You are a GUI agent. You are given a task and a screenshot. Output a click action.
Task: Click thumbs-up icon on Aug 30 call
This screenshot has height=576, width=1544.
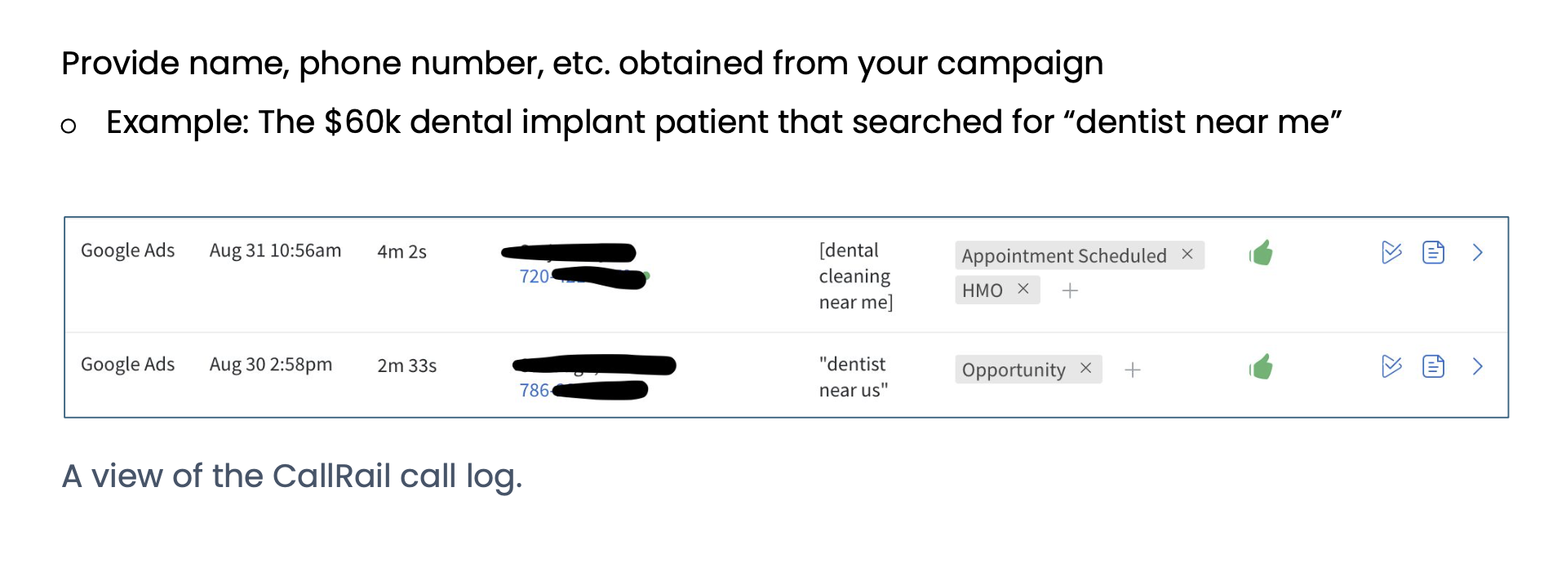pyautogui.click(x=1261, y=367)
